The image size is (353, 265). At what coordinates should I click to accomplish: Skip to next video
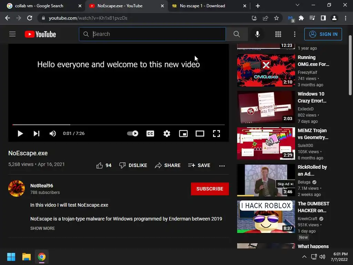[37, 134]
